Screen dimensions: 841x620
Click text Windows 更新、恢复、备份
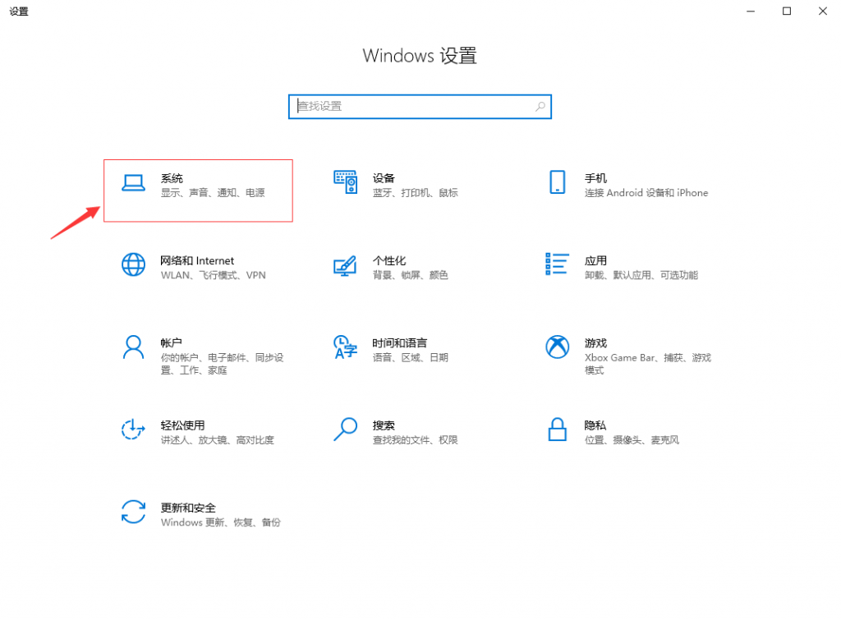pyautogui.click(x=220, y=521)
